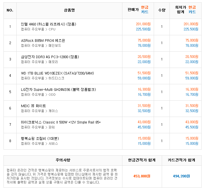Click 201,000원 in 최저가 합계 column

191,24
